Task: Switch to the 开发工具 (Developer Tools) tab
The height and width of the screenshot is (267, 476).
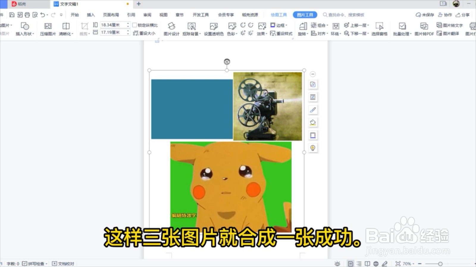Action: 201,15
